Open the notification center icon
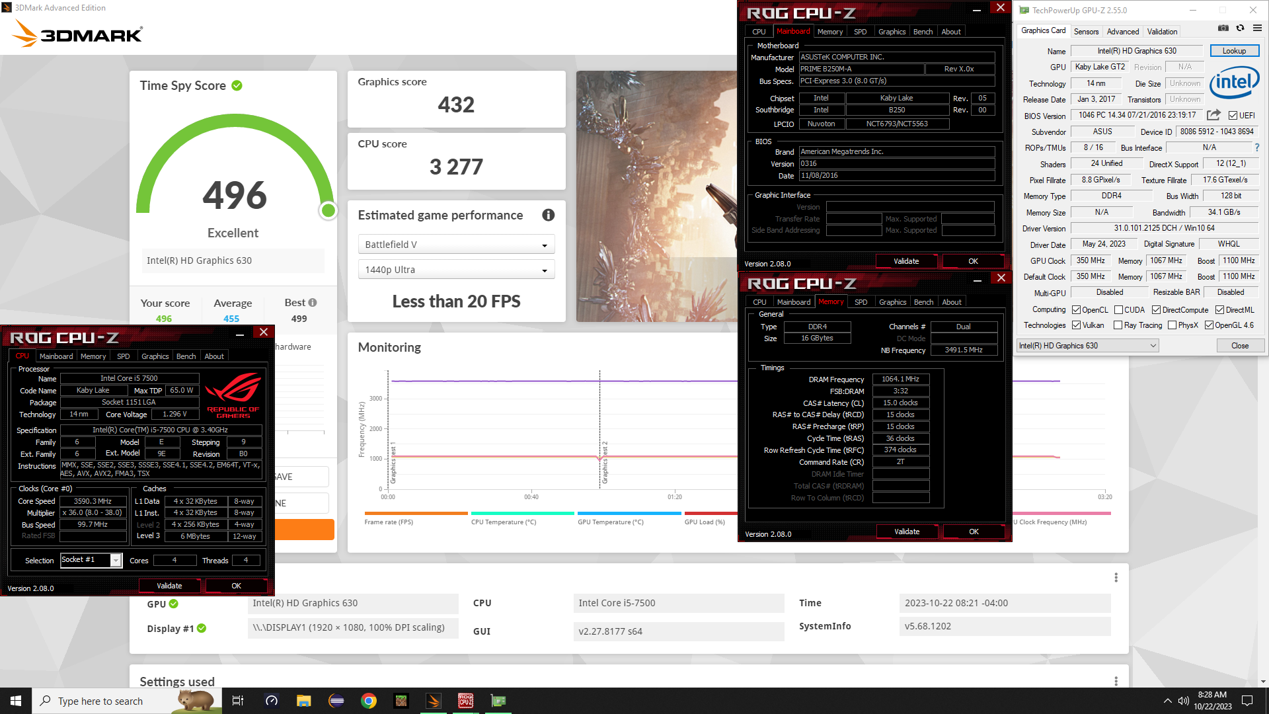The height and width of the screenshot is (714, 1269). [x=1247, y=701]
